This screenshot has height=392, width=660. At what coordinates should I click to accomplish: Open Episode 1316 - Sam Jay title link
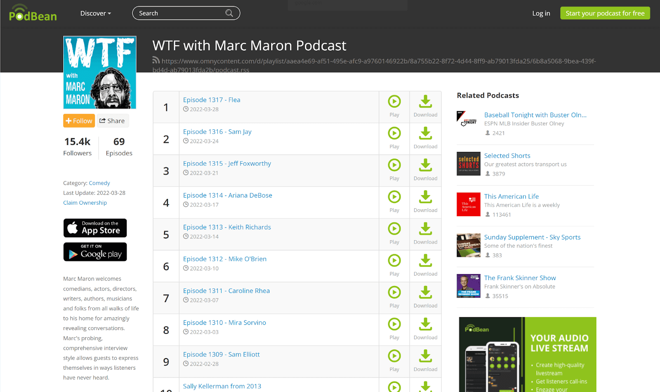click(x=217, y=132)
